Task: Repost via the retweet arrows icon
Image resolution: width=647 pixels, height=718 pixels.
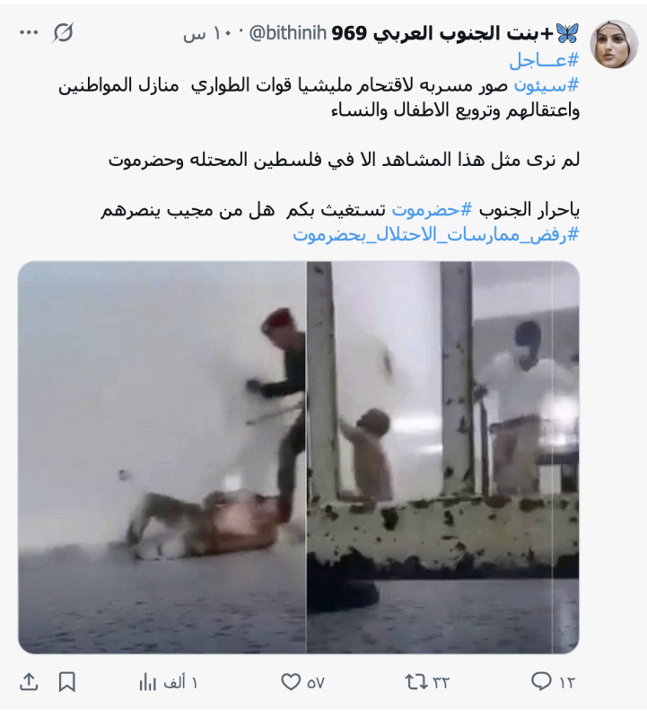Action: coord(427,682)
